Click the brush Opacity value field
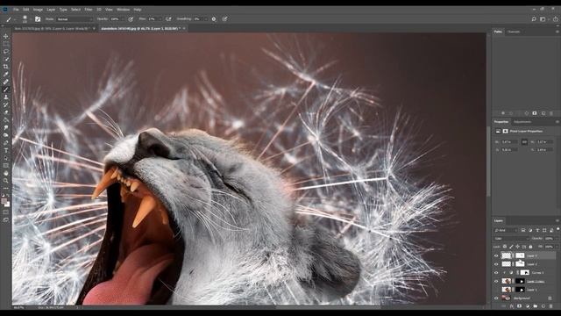Image resolution: width=561 pixels, height=316 pixels. (x=115, y=19)
